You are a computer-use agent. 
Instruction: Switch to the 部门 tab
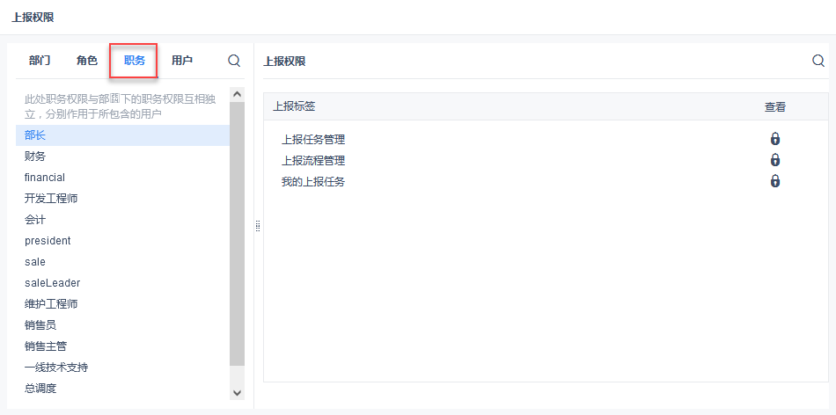(40, 60)
